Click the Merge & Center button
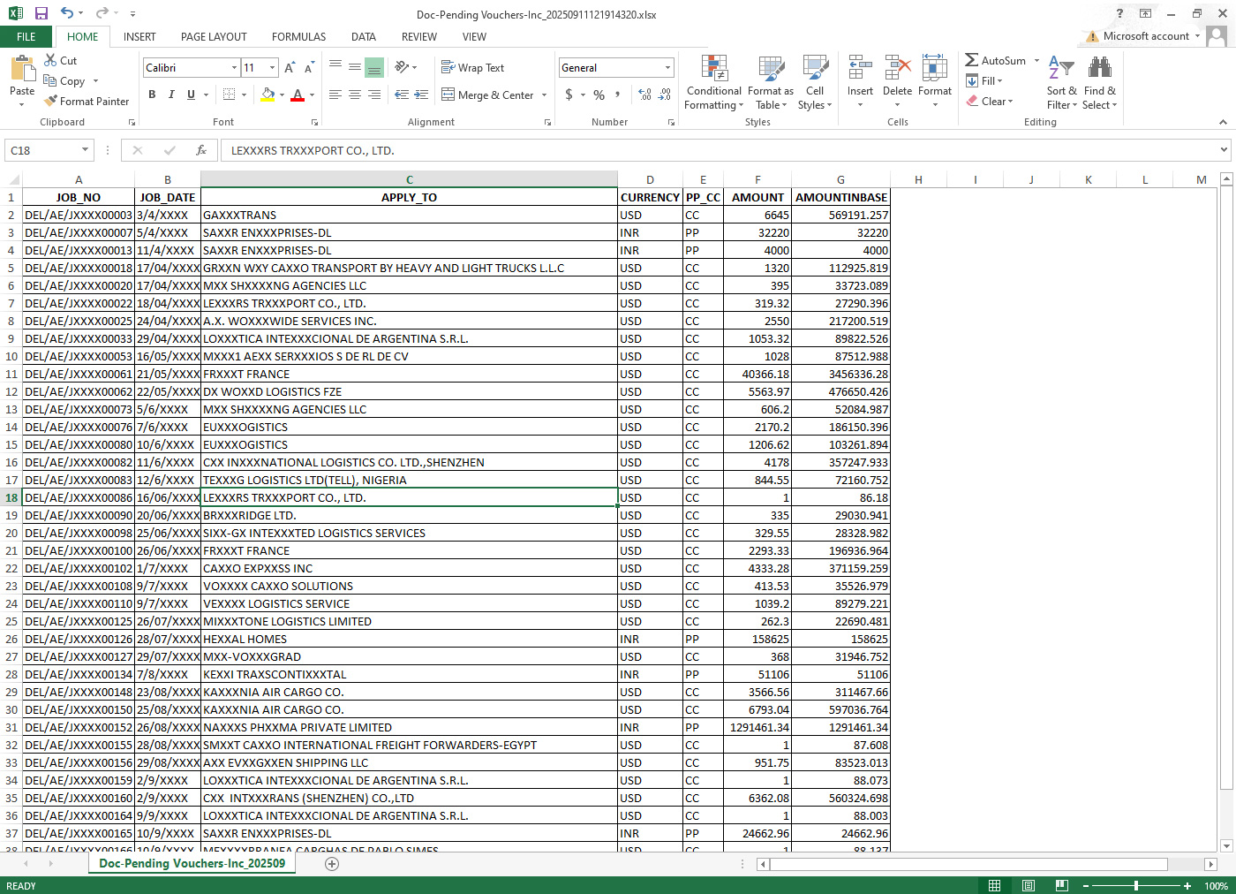This screenshot has height=894, width=1236. click(487, 95)
